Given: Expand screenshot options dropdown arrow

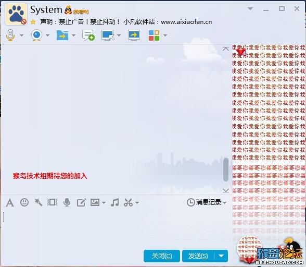Looking at the screenshot, I should (137, 203).
